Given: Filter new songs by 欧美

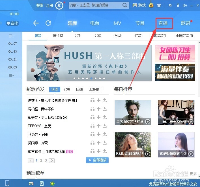Looking at the screenshot, I should click(67, 89).
